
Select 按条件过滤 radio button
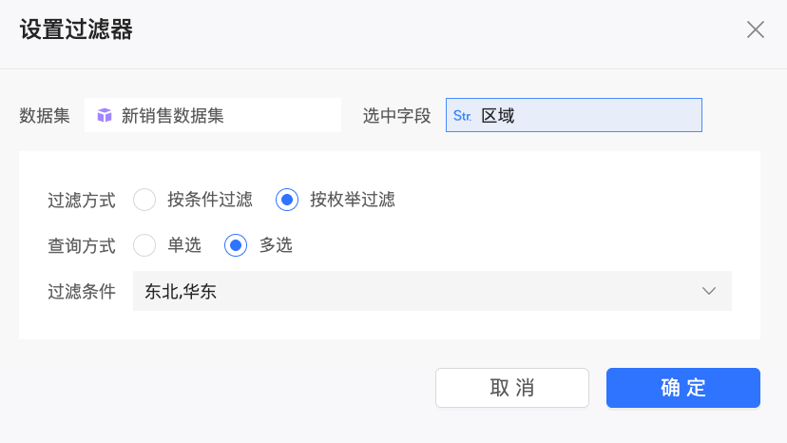[144, 200]
